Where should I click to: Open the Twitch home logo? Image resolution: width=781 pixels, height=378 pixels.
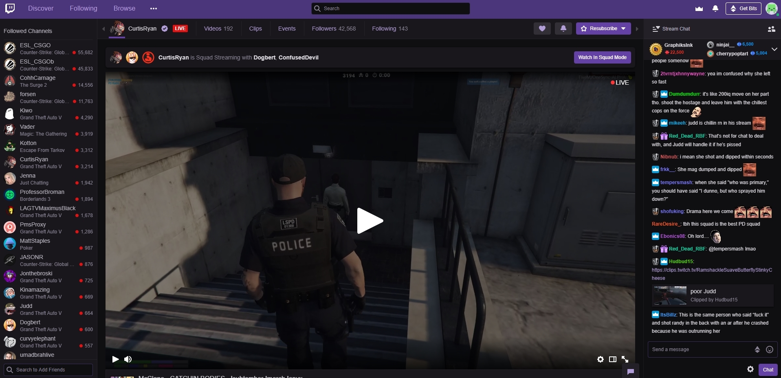click(x=10, y=8)
